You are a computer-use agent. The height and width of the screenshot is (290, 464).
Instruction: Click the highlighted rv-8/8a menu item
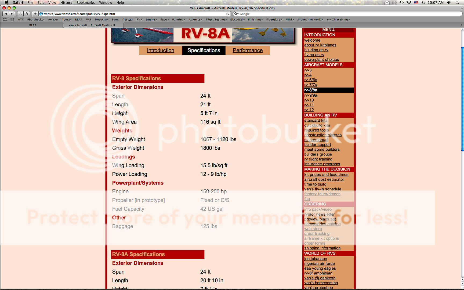pos(329,90)
